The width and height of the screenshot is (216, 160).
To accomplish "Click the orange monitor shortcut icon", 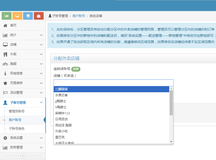I will (x=17, y=16).
